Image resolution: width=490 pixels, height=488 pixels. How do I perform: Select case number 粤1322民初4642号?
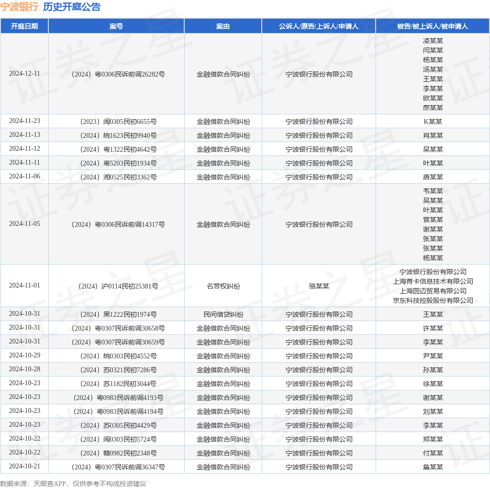(x=119, y=149)
